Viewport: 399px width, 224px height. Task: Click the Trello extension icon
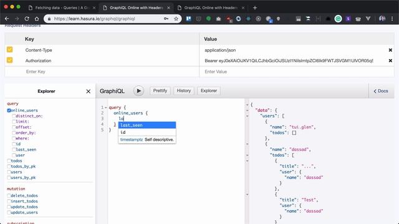[x=188, y=19]
